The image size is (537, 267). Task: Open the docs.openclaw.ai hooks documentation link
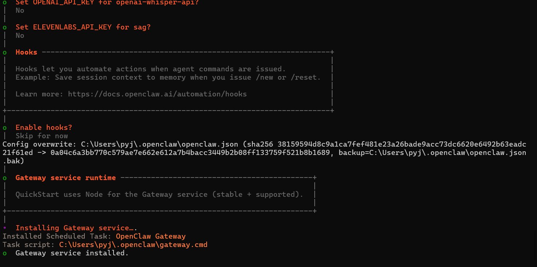157,94
